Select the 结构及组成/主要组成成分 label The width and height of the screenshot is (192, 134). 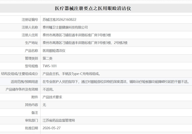[x=19, y=74]
